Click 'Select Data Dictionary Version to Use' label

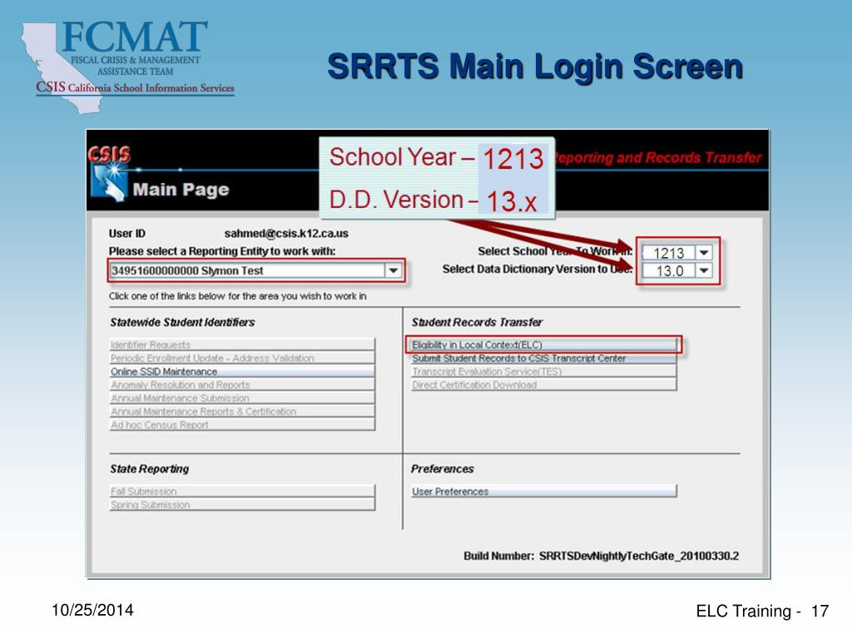[537, 269]
